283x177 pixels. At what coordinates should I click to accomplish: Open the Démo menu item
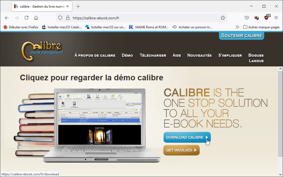tap(127, 55)
